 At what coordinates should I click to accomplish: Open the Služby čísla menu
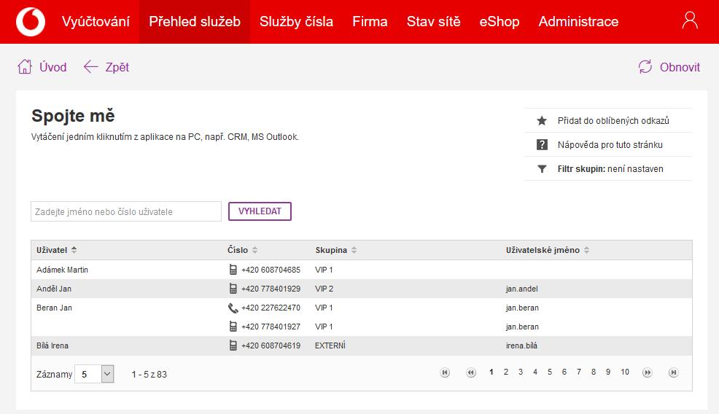pos(296,22)
